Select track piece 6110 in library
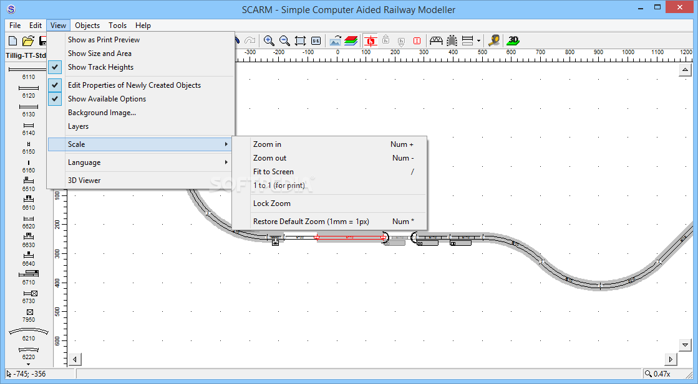 (x=29, y=72)
